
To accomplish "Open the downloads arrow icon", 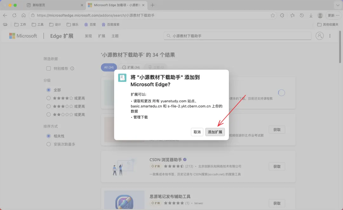I will pyautogui.click(x=311, y=16).
